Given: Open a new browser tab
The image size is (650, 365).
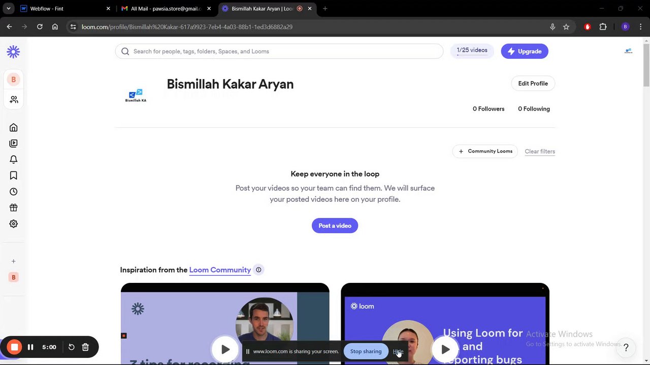Looking at the screenshot, I should [325, 9].
